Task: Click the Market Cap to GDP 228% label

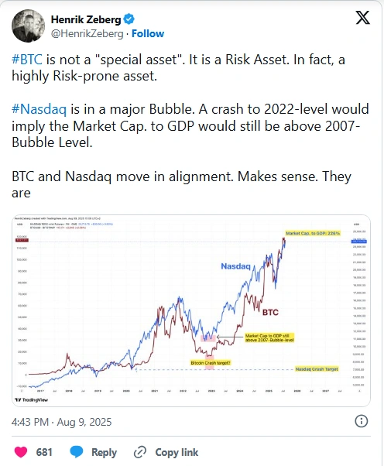Action: click(313, 233)
